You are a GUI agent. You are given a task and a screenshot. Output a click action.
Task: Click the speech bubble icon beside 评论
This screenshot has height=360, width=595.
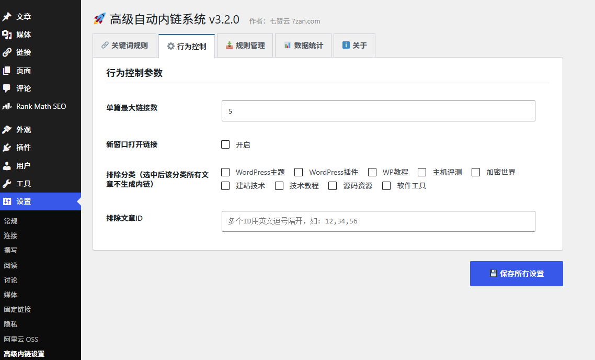point(7,88)
